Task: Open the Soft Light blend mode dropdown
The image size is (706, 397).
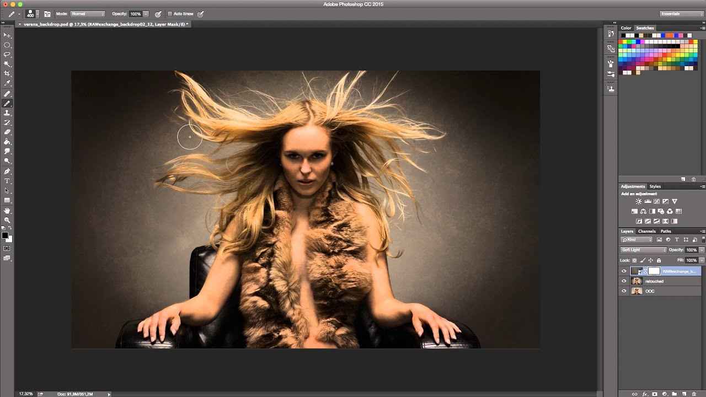Action: 644,250
